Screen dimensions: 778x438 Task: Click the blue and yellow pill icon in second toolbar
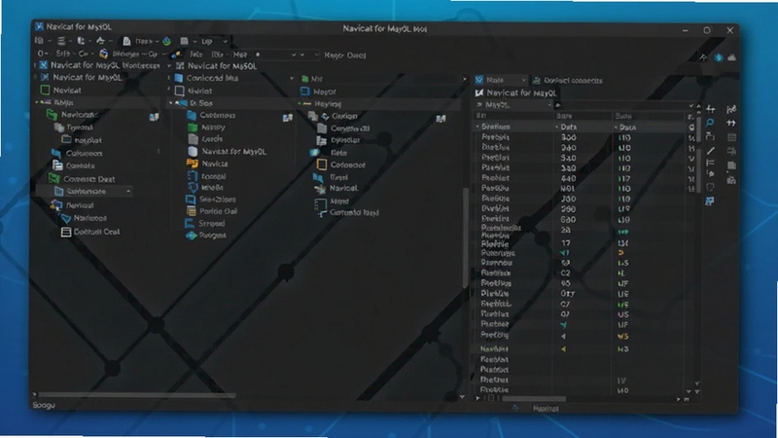coord(176,55)
